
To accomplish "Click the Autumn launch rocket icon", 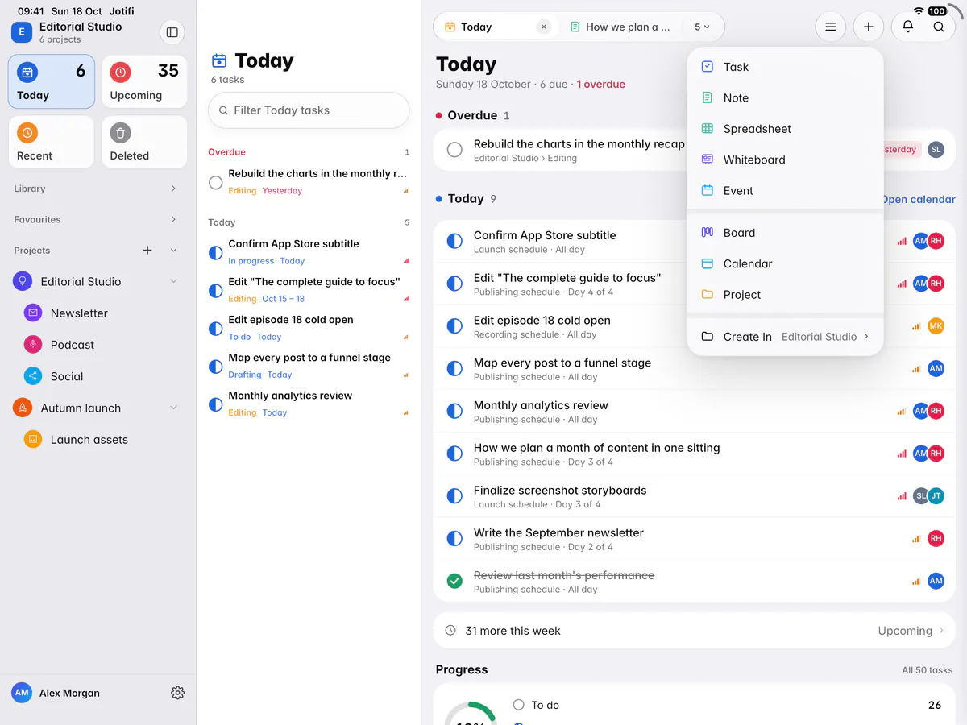I will (x=23, y=408).
